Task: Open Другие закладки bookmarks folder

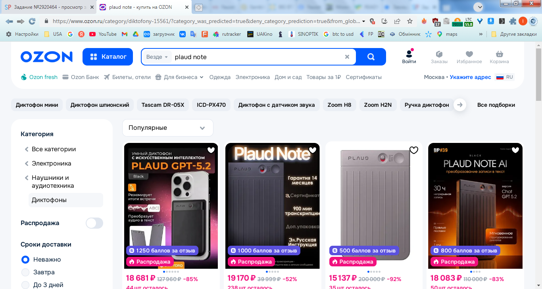Action: (514, 34)
